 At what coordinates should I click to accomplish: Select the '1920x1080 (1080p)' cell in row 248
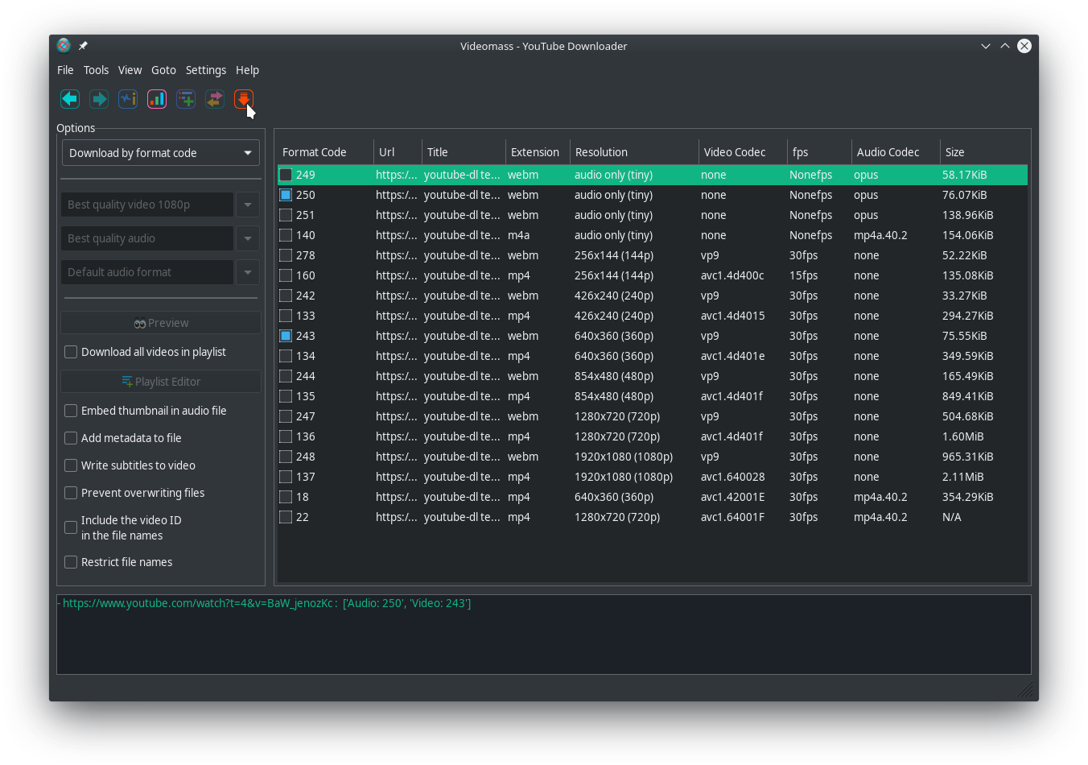pyautogui.click(x=624, y=457)
